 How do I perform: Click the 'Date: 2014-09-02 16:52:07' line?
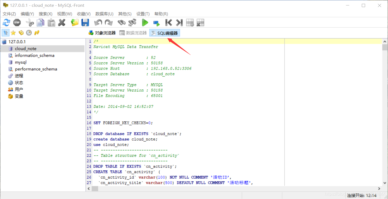[x=123, y=107]
